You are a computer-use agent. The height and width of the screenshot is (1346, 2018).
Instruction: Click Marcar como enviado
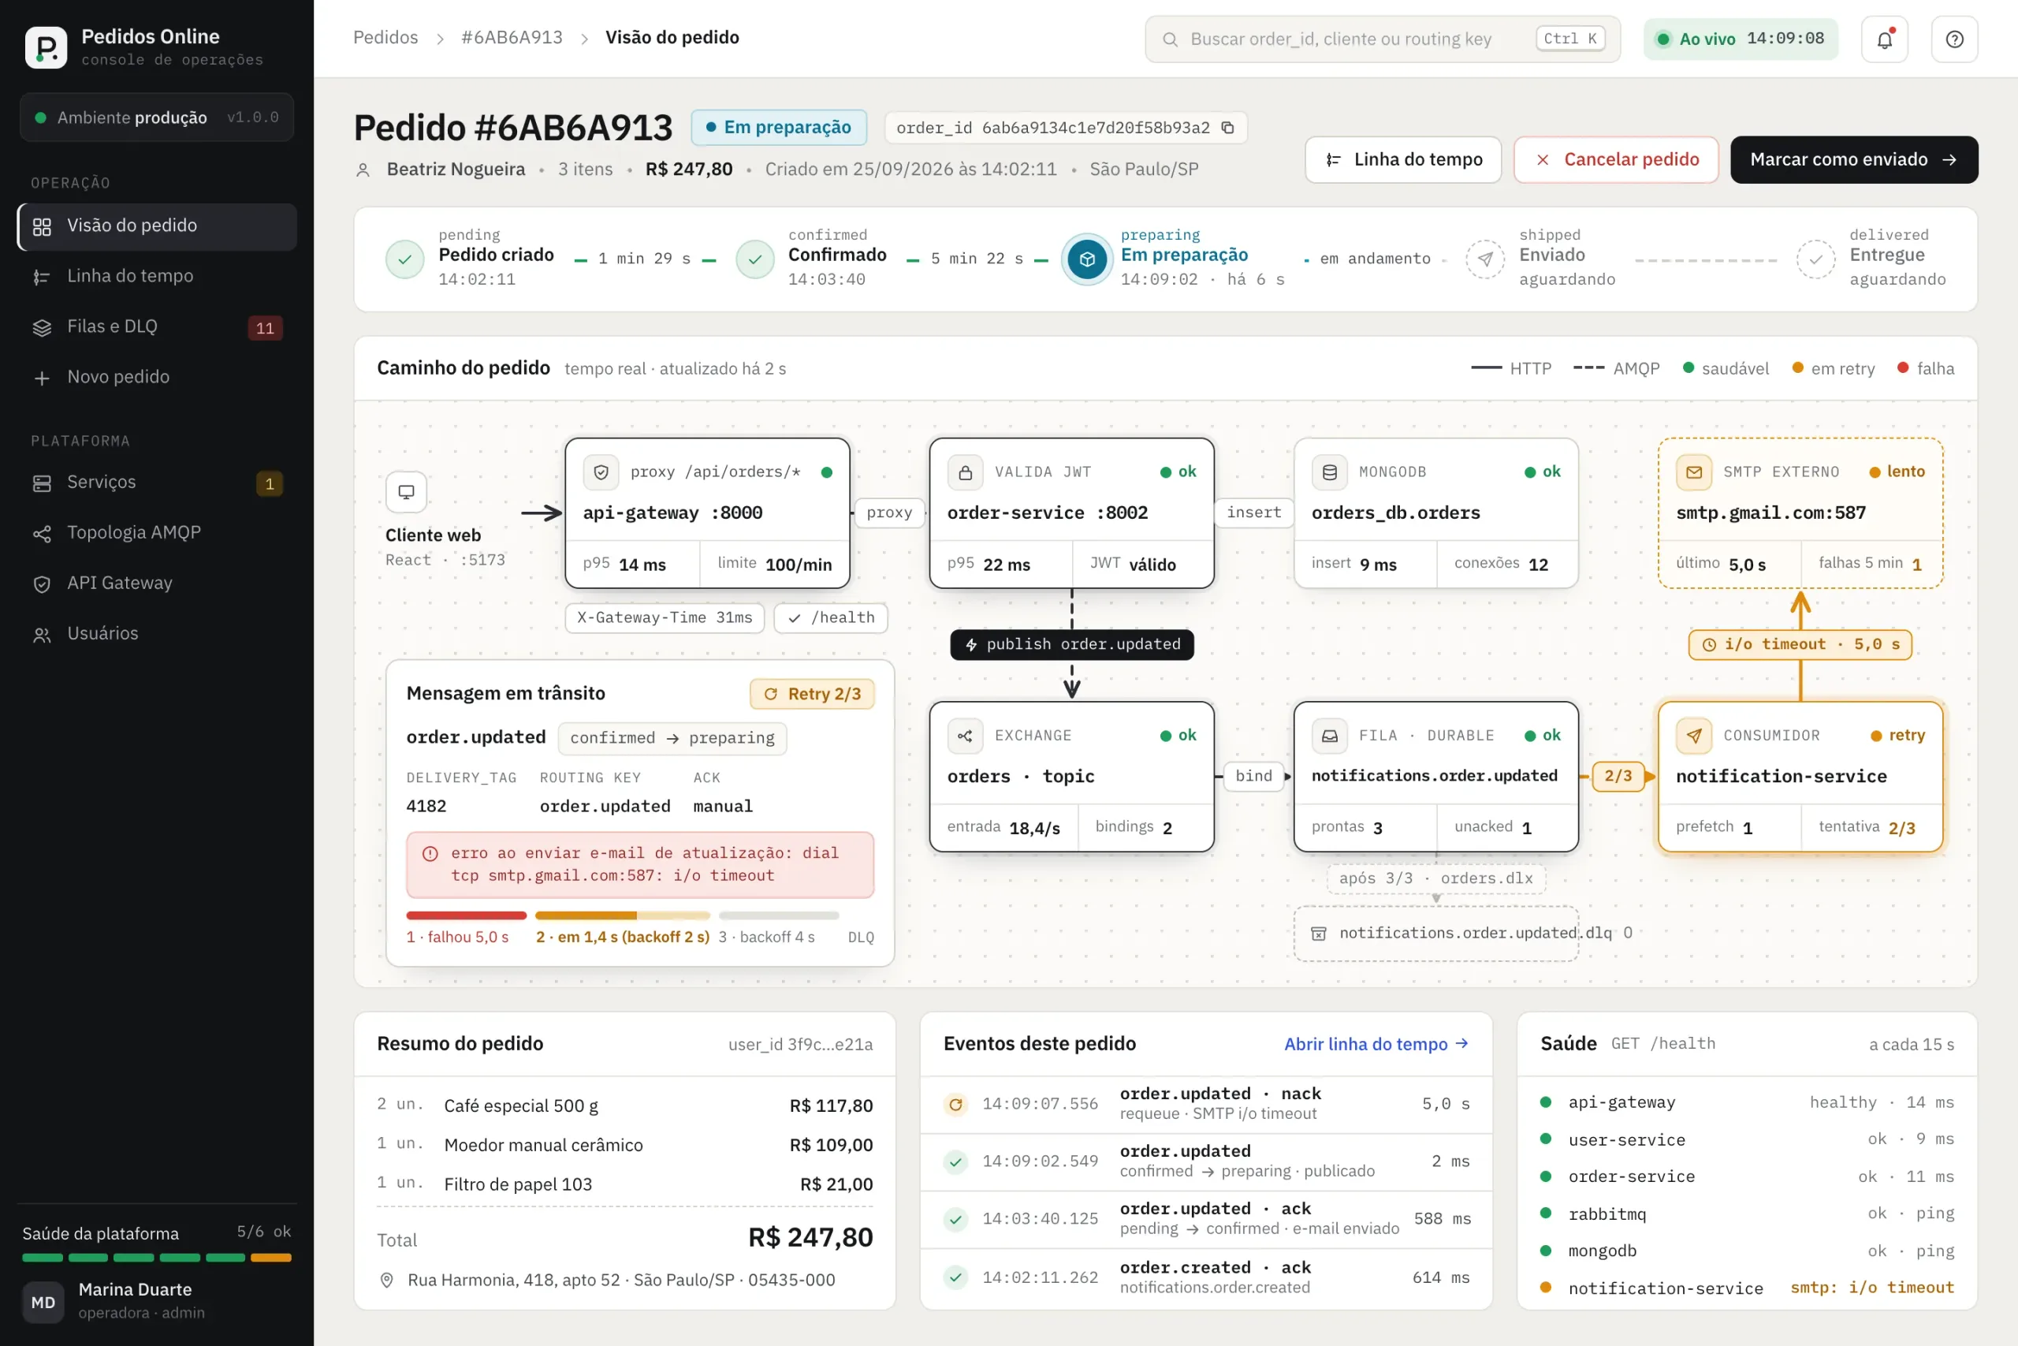pyautogui.click(x=1853, y=159)
